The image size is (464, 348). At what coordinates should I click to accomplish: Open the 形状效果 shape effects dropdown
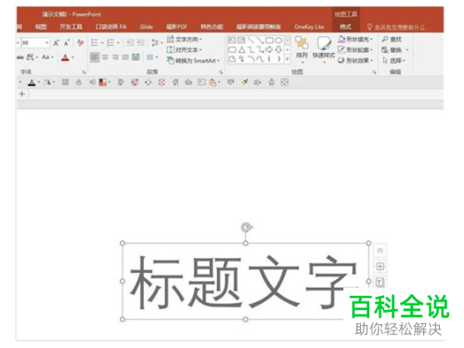tap(355, 60)
